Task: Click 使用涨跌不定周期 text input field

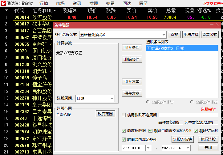Action: click(189, 115)
